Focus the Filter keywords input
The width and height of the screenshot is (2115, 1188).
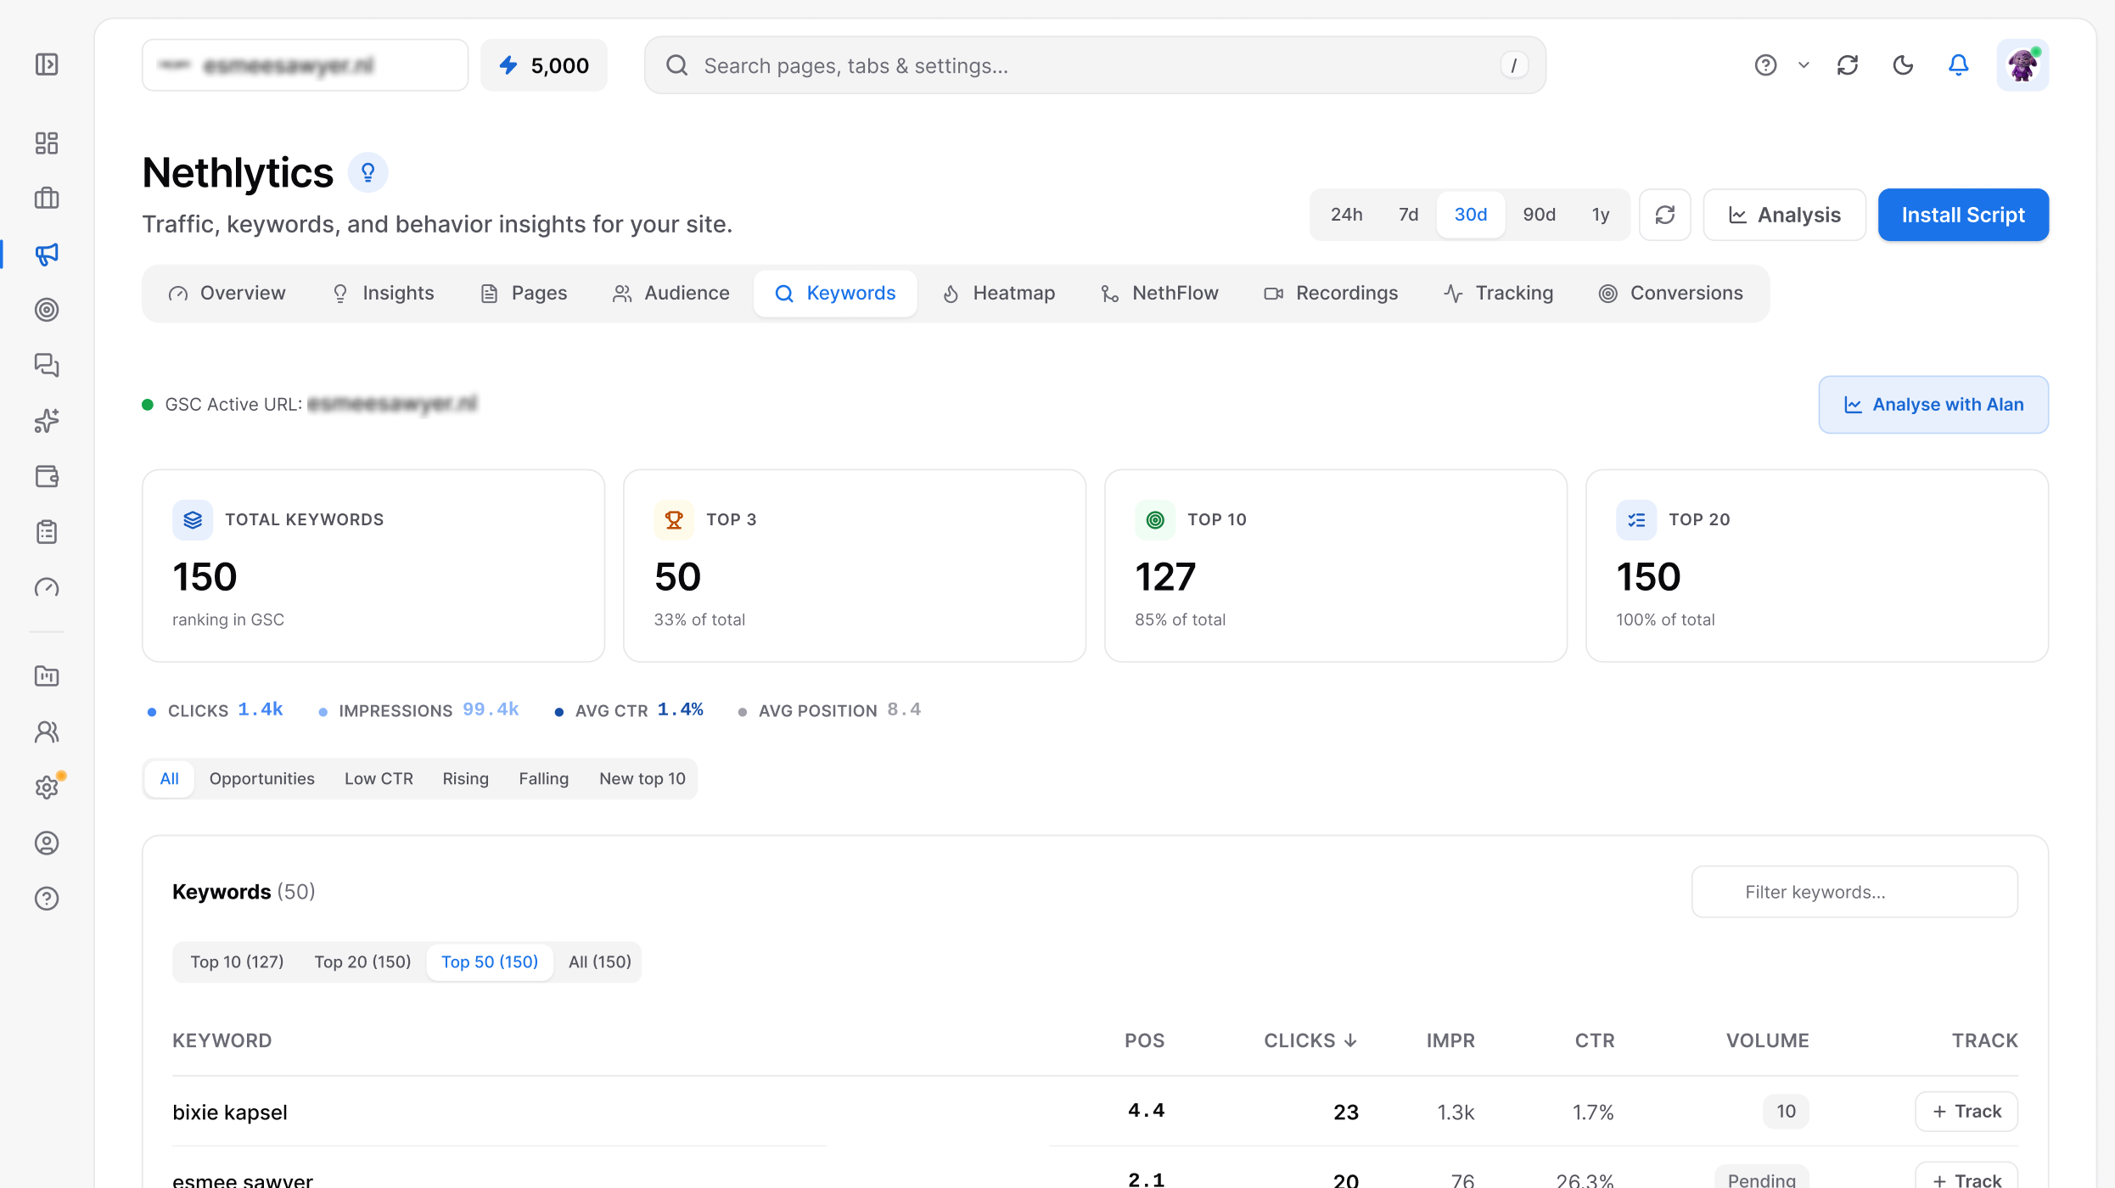point(1854,891)
